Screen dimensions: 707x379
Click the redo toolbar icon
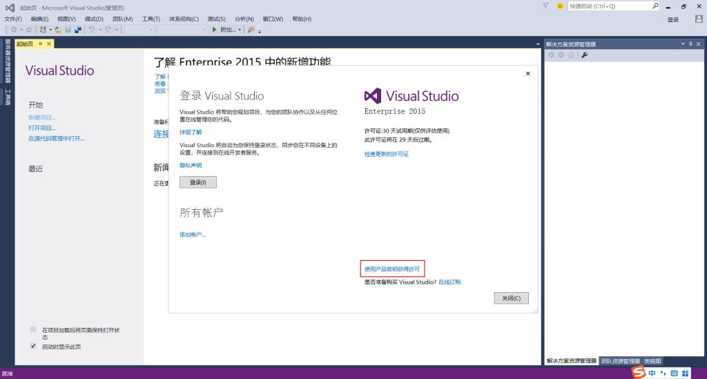108,30
